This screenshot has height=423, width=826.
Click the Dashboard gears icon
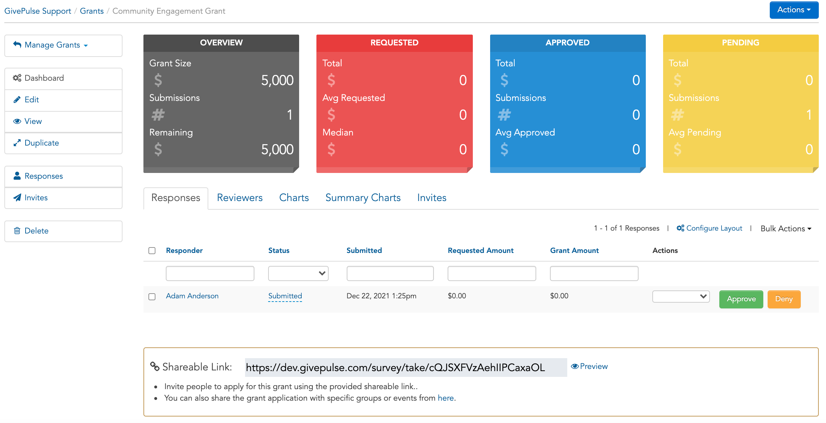(17, 78)
